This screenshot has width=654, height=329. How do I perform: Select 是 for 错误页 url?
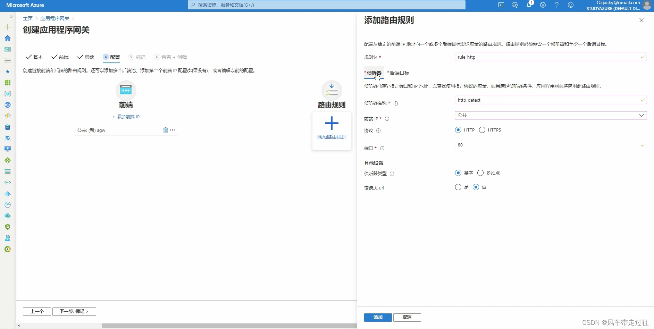(x=458, y=187)
